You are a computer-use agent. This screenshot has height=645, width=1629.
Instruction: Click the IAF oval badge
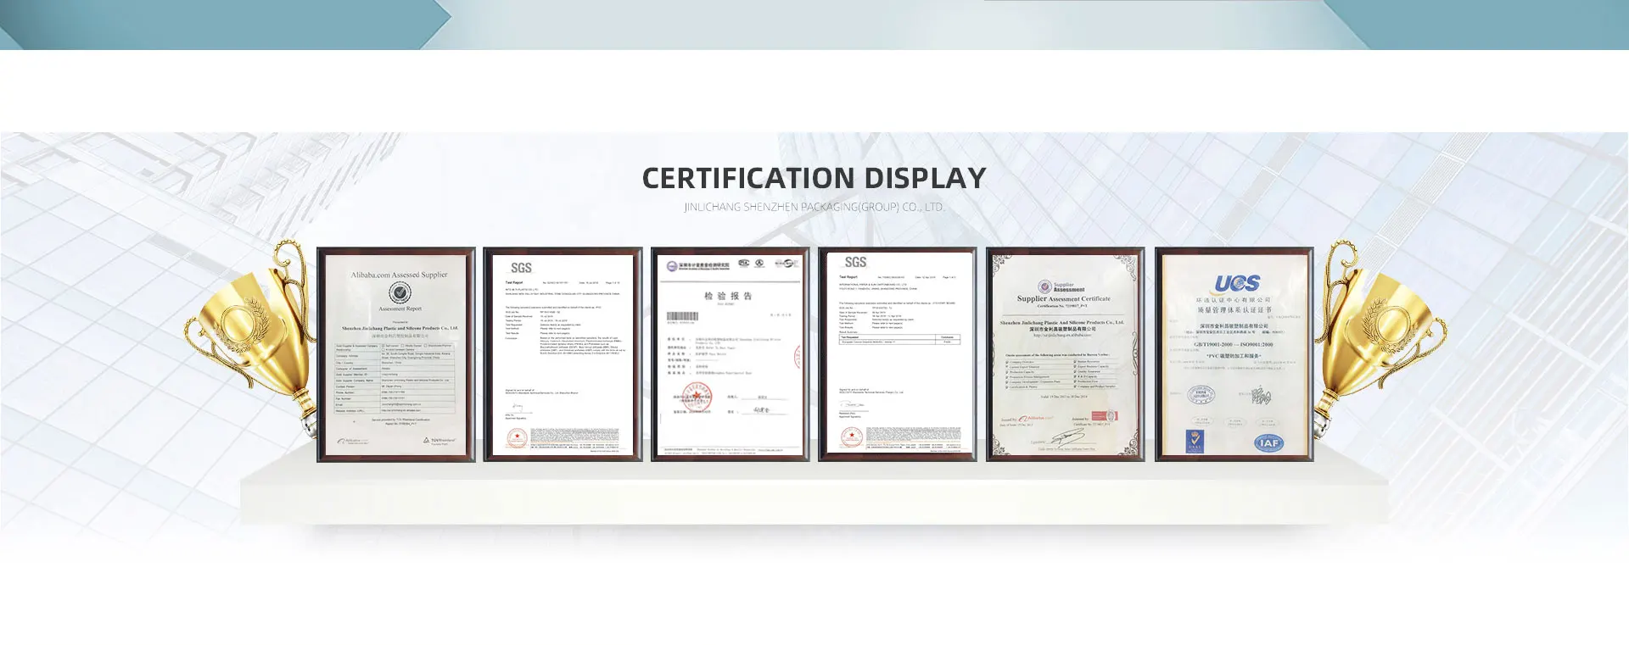point(1268,442)
